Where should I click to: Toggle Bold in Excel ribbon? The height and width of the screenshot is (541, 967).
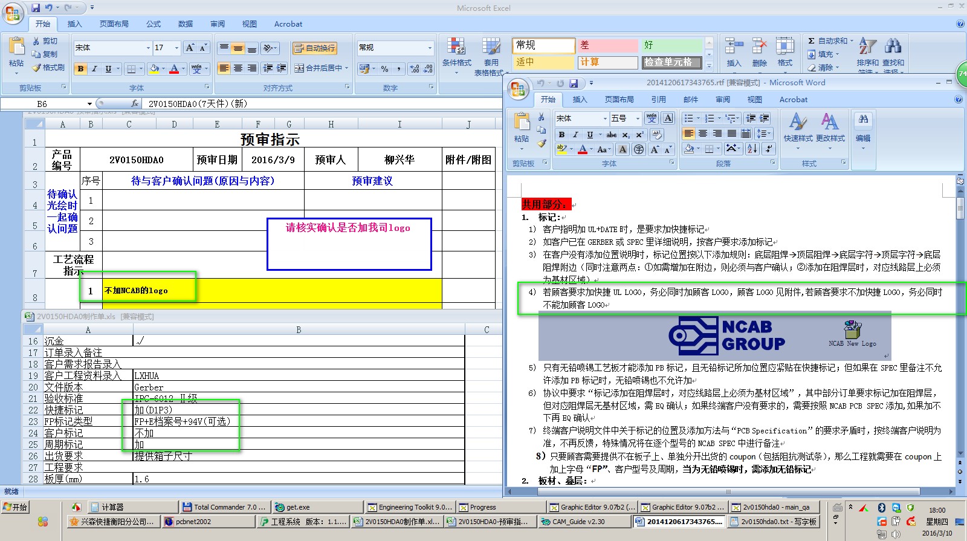80,69
